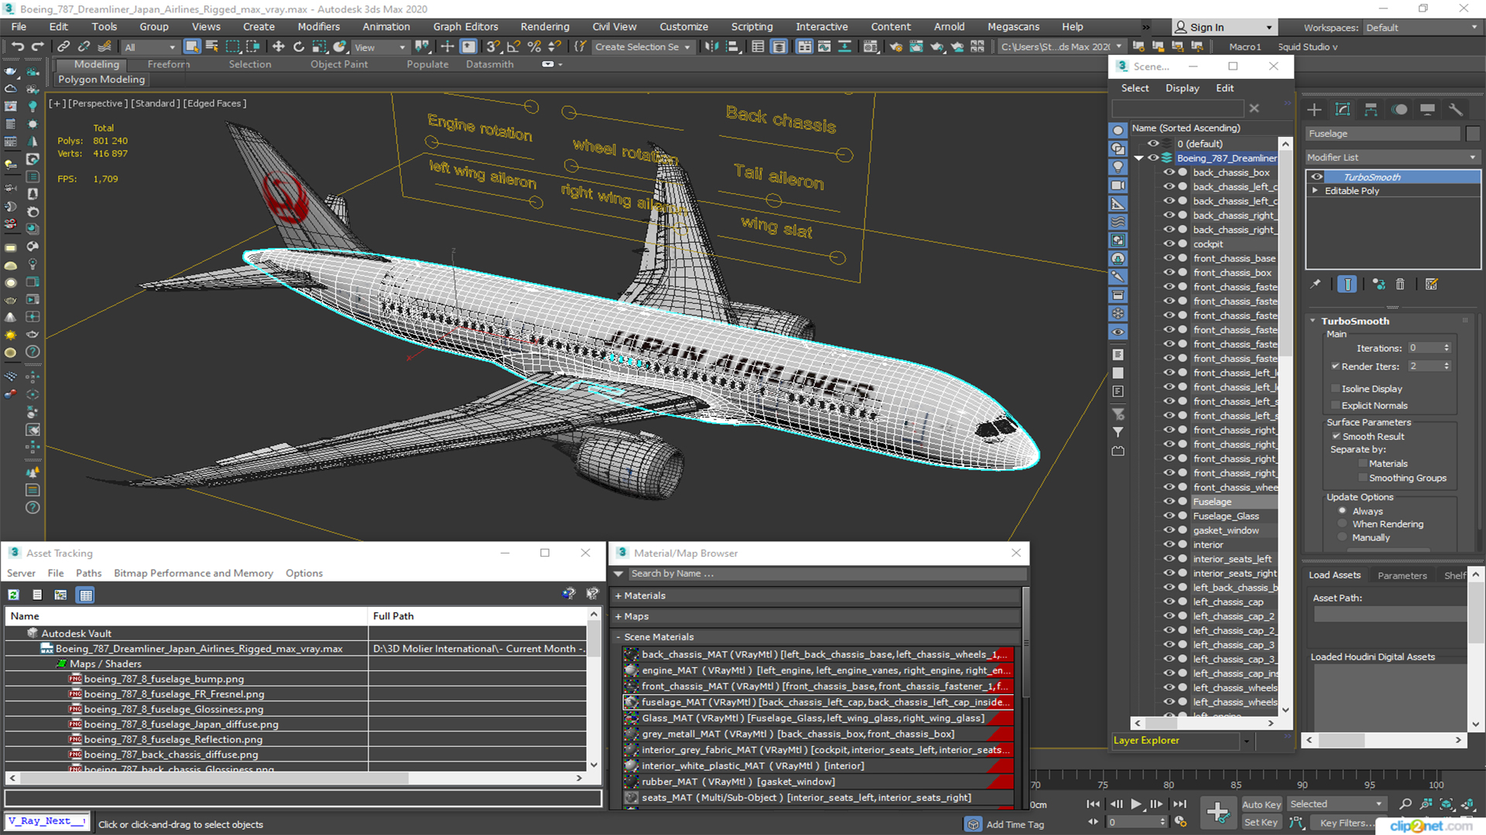Open the View reference coordinate dropdown
Image resolution: width=1486 pixels, height=835 pixels.
coord(380,47)
